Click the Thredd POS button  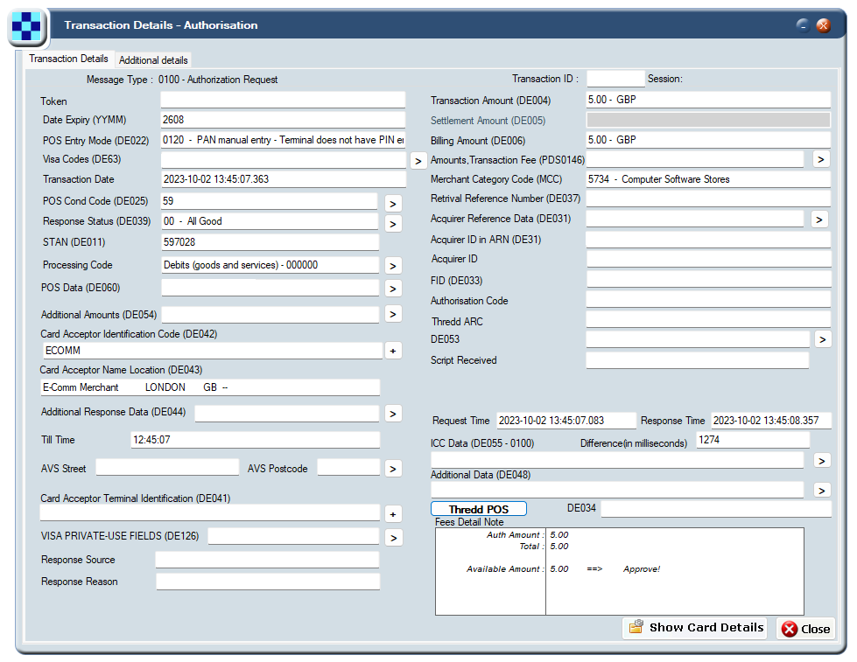click(479, 509)
